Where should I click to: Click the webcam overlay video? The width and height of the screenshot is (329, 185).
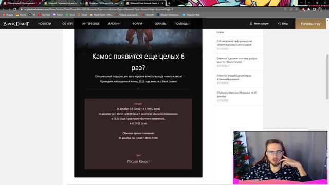tap(280, 158)
